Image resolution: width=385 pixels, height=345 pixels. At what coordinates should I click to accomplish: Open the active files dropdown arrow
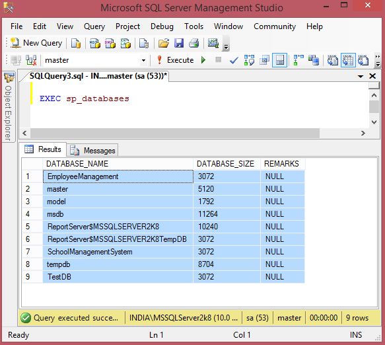(x=361, y=77)
